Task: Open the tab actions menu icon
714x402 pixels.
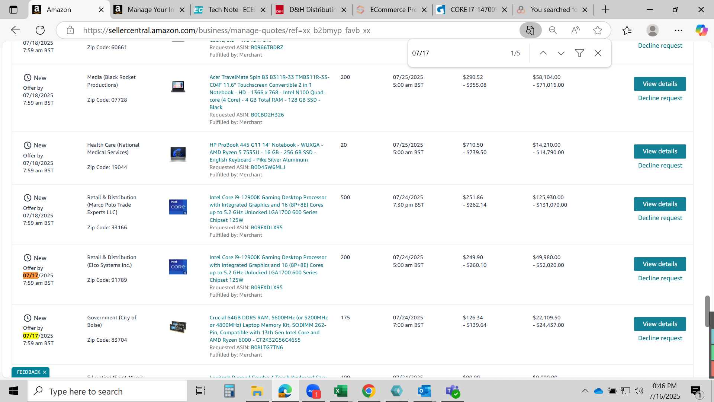Action: coord(13,10)
